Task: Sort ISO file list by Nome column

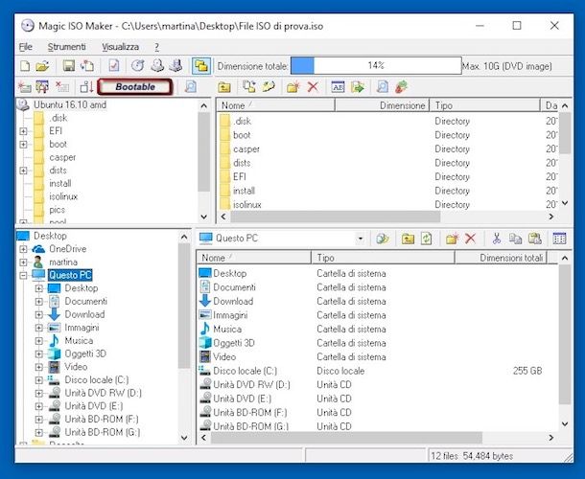Action: tap(275, 105)
